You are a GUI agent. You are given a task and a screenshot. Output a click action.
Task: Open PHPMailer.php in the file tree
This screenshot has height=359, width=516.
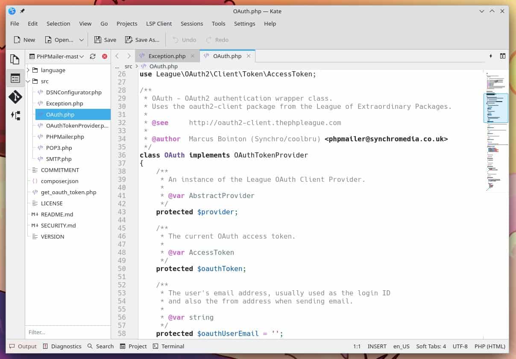[65, 137]
